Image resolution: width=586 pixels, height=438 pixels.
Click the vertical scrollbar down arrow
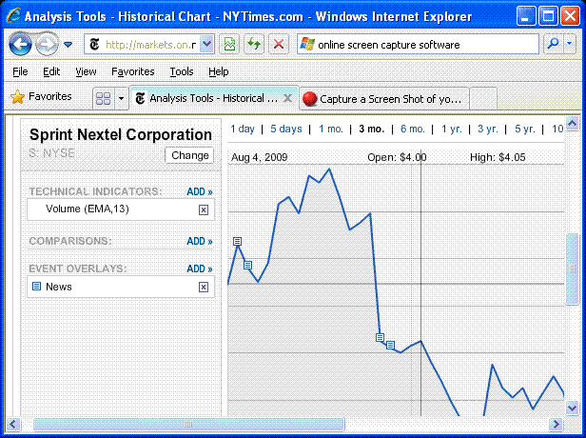(572, 408)
